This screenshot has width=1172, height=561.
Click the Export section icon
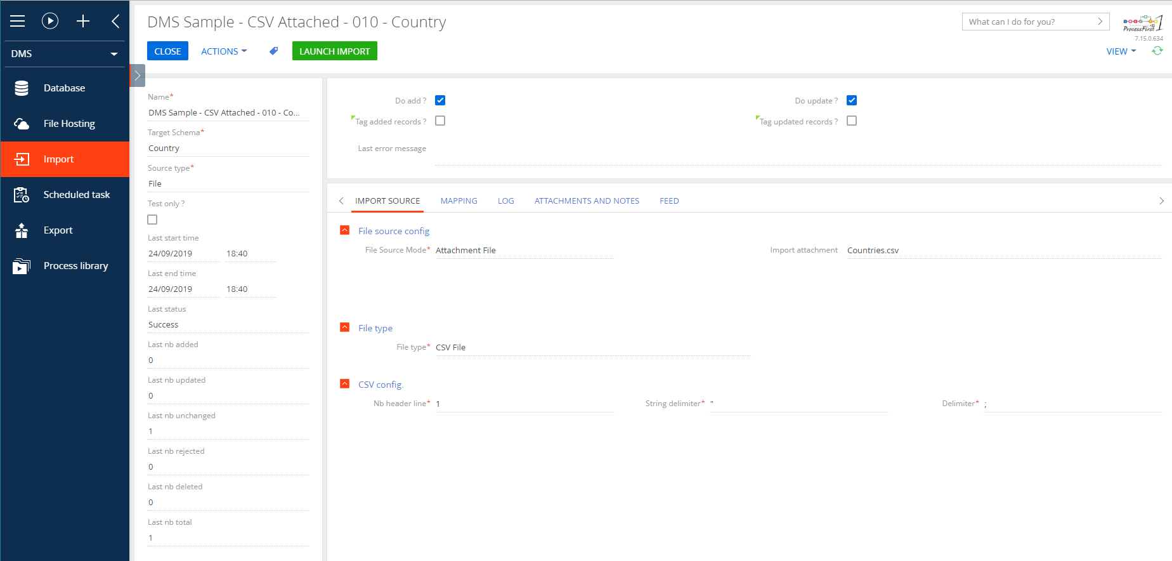22,230
